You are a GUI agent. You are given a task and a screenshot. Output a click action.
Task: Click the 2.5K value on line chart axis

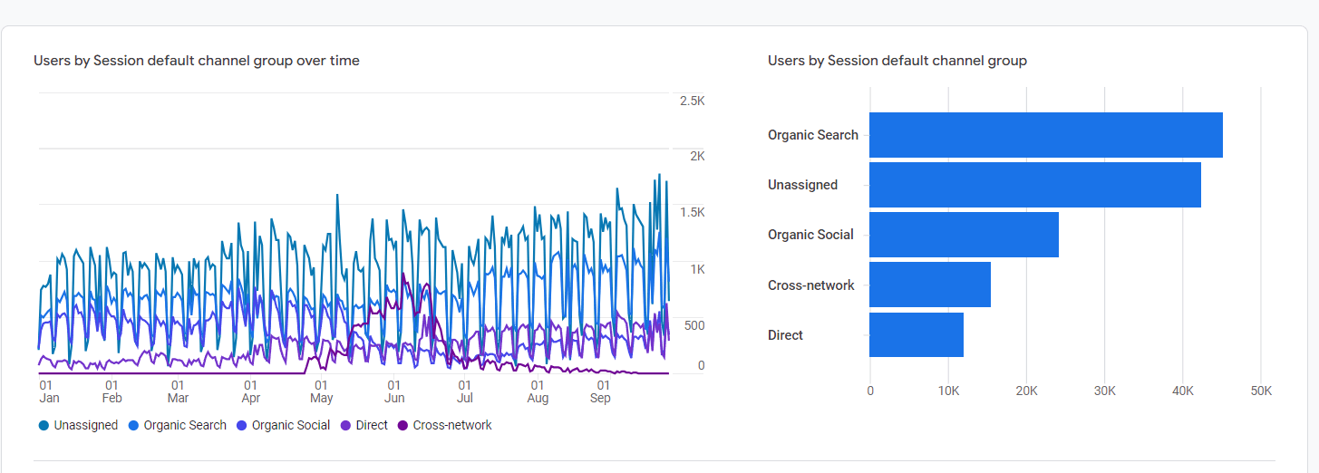pyautogui.click(x=693, y=101)
